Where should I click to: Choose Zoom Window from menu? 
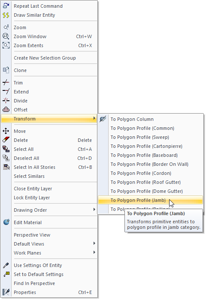pos(49,36)
